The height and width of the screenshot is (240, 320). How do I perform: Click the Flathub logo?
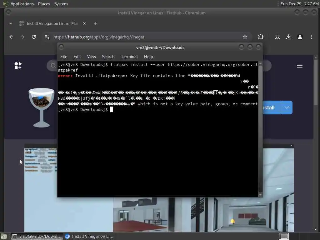pos(18,66)
